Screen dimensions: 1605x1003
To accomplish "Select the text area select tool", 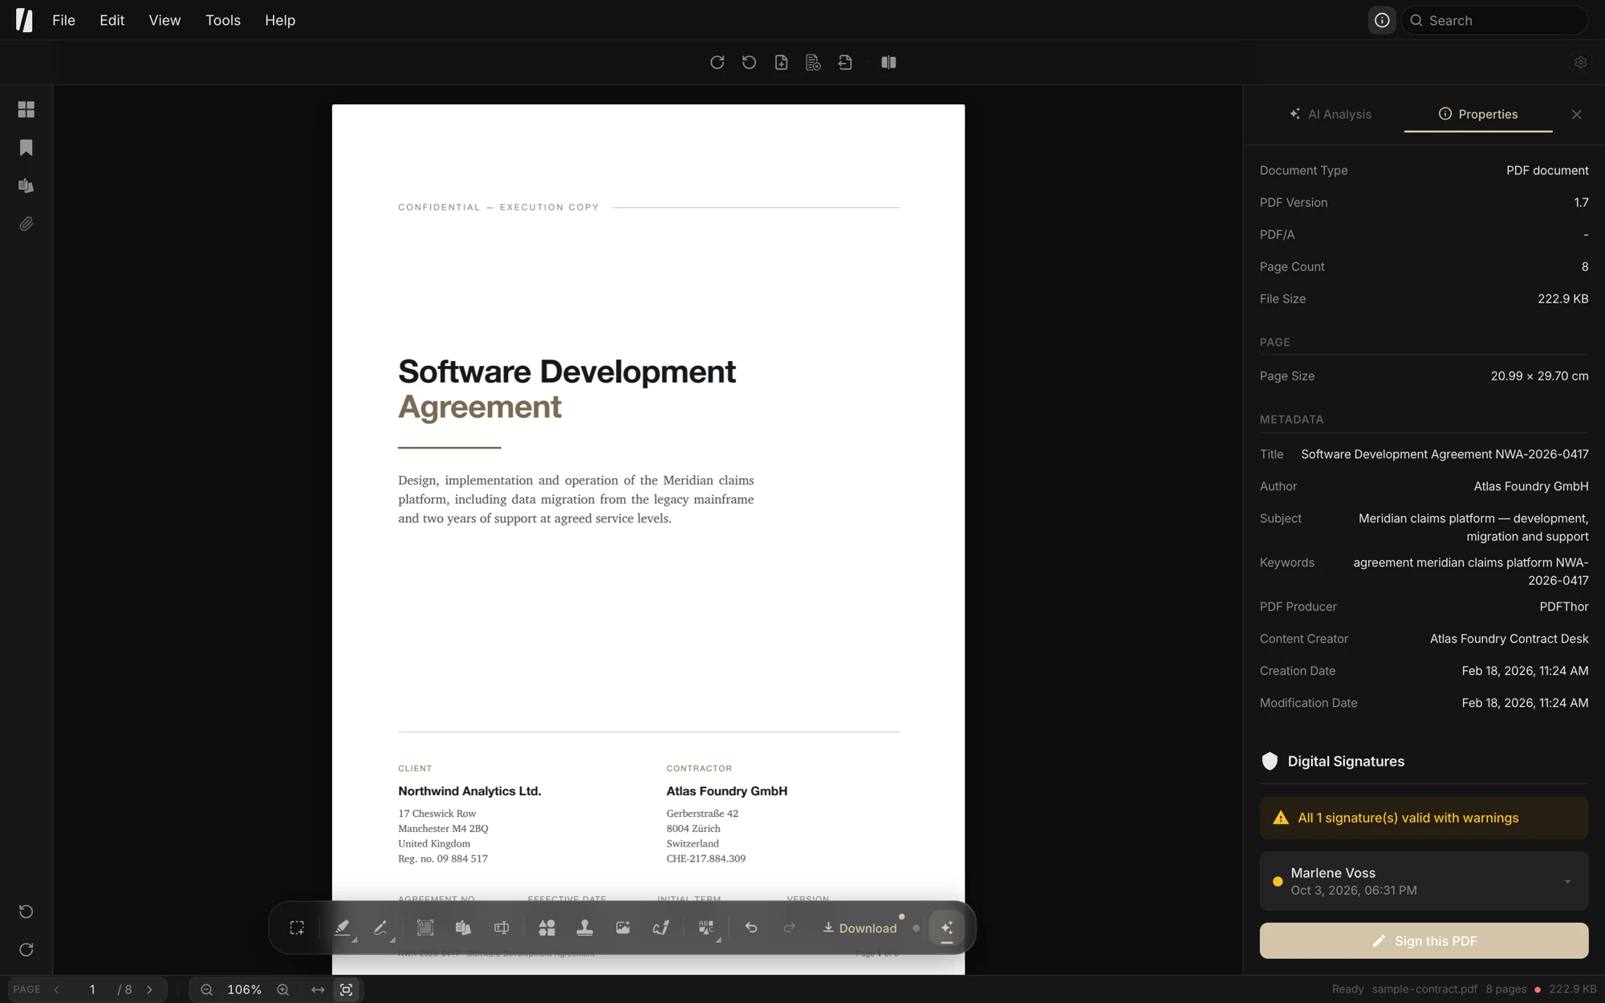I will (x=425, y=928).
